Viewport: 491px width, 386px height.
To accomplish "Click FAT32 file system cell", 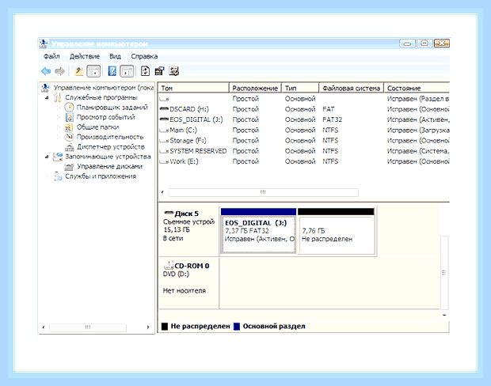I will [x=333, y=119].
